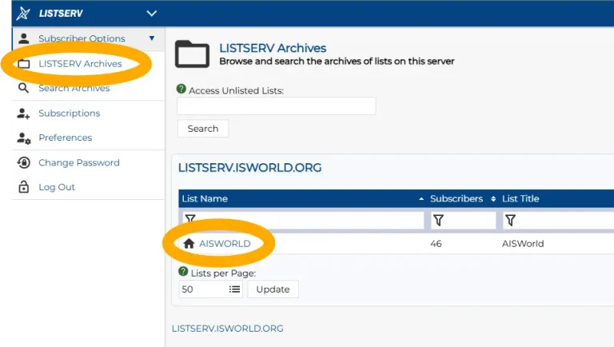Go to Subscriptions
The height and width of the screenshot is (347, 614).
point(70,114)
